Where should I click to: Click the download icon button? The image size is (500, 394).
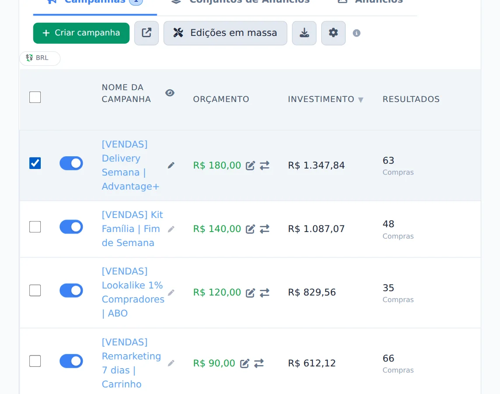coord(304,33)
